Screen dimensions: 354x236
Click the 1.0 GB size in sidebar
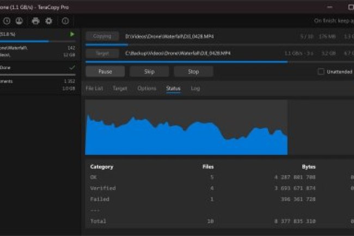(x=69, y=88)
